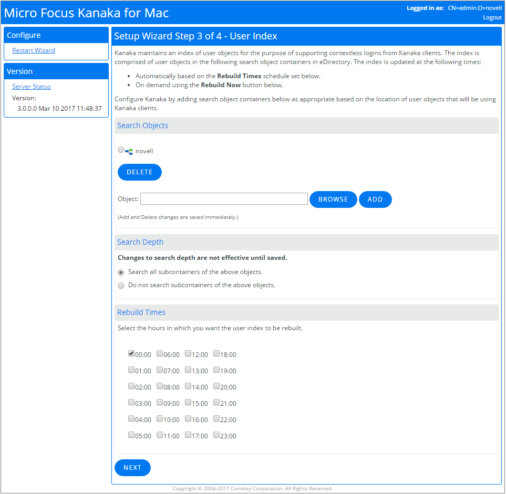This screenshot has height=494, width=506.
Task: Toggle the 16:00 checkbox
Action: click(x=188, y=418)
